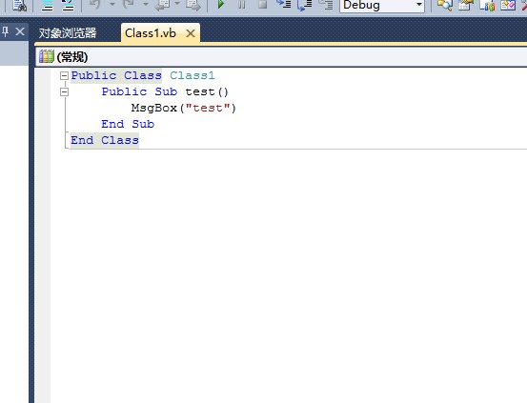The width and height of the screenshot is (527, 403).
Task: Start debugging with the green play icon
Action: (x=221, y=5)
